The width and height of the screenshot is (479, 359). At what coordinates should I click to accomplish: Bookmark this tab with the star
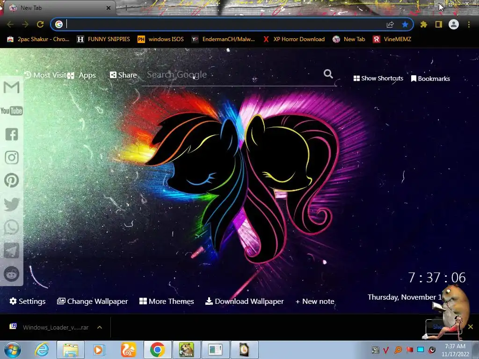coord(405,24)
